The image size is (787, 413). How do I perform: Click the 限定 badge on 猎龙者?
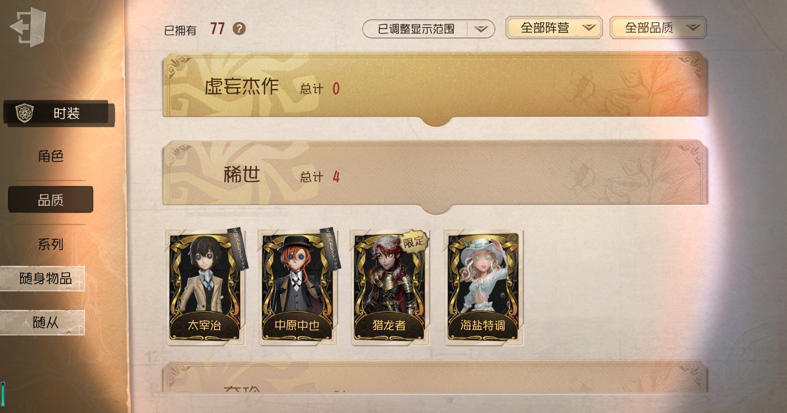tap(414, 241)
